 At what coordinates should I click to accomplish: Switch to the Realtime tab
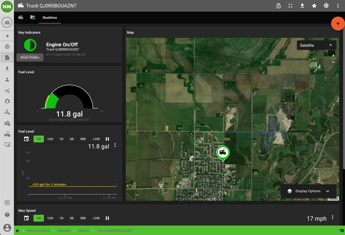(x=50, y=18)
